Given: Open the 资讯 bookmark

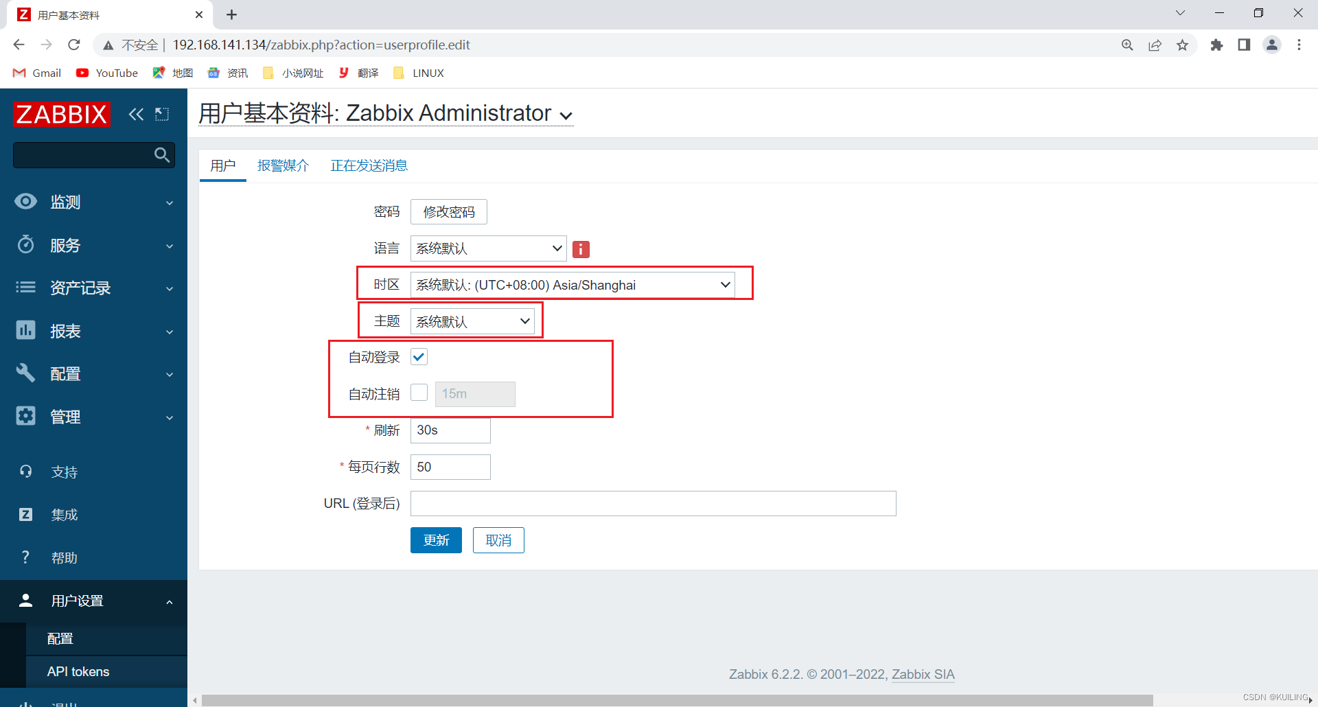Looking at the screenshot, I should point(228,73).
